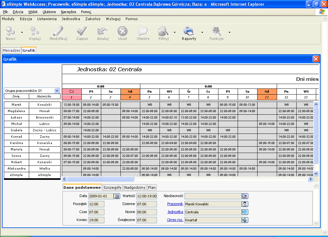Click the Anuluj undo icon

[x=103, y=31]
